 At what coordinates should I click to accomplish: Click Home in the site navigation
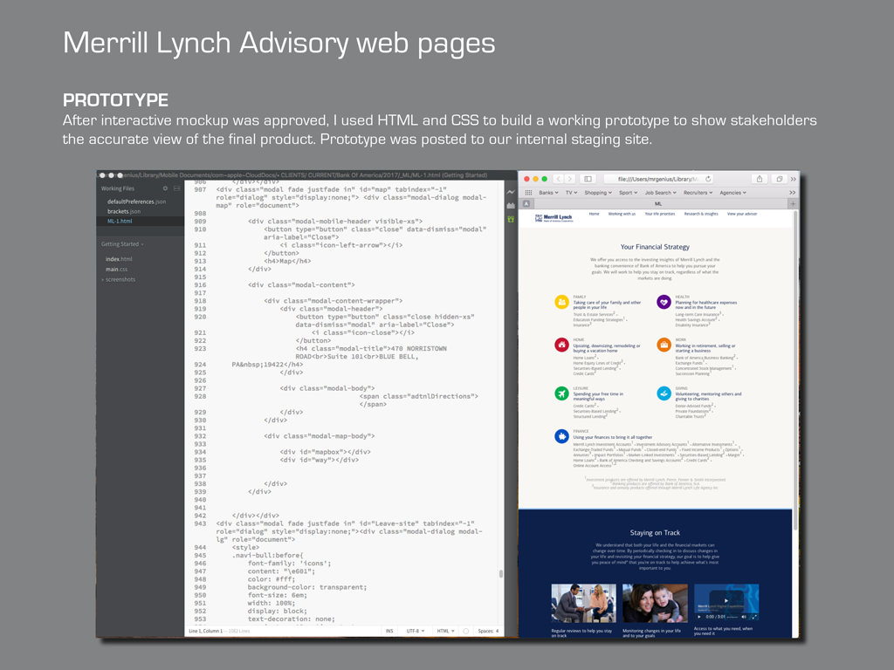pos(594,214)
